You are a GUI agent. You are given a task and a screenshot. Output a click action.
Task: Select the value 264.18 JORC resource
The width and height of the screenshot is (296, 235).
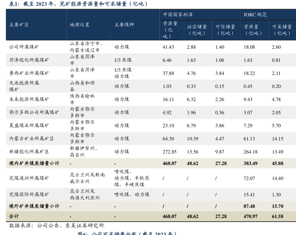250,152
